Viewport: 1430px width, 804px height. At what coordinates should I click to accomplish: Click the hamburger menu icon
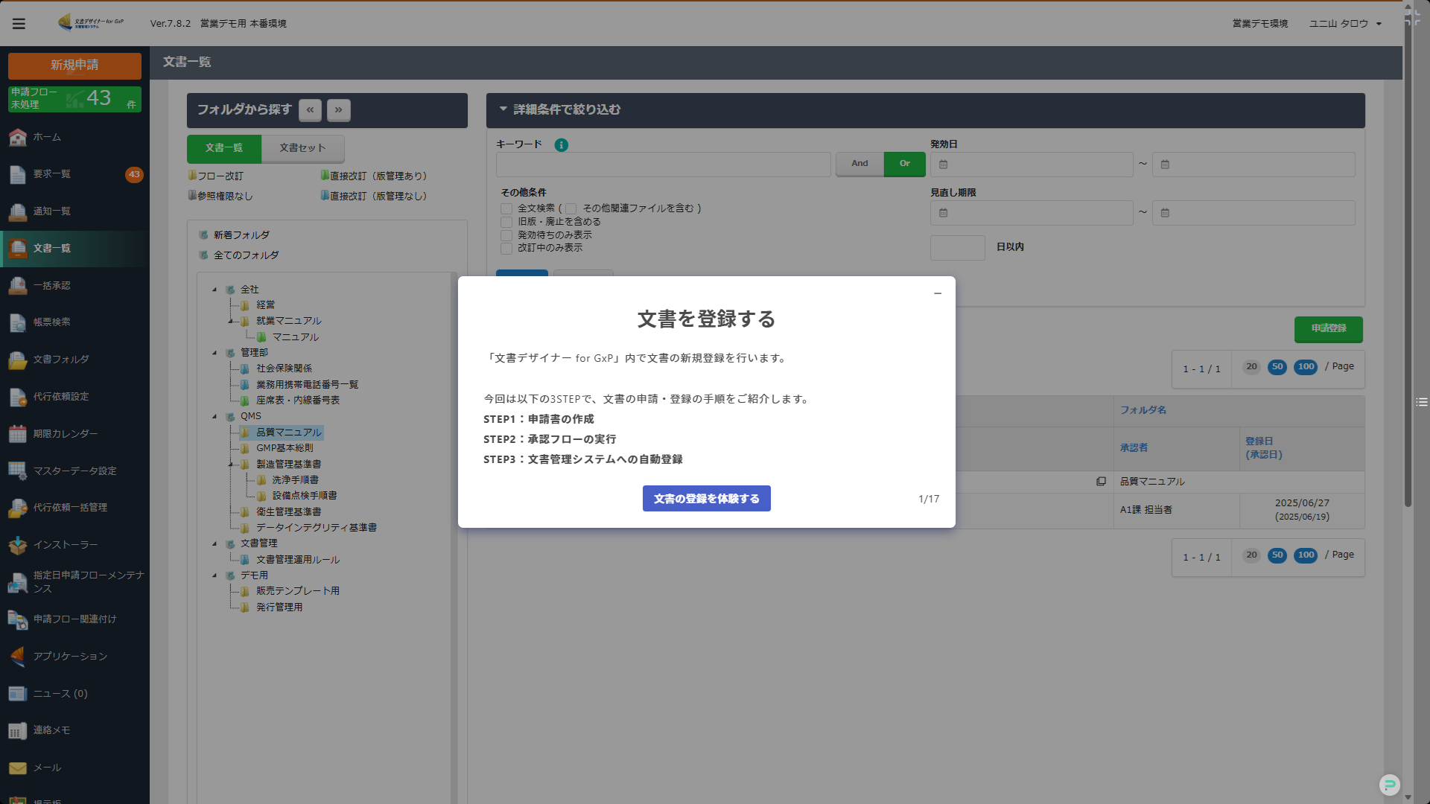click(19, 24)
